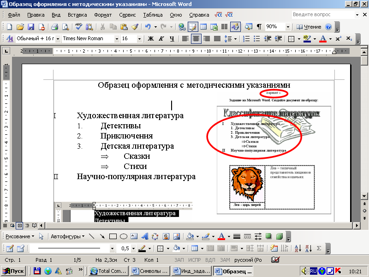Insert AutoSum sigma in Tables toolbar

tap(319, 248)
